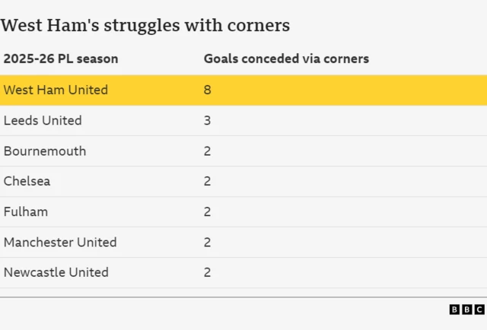Click the '2025-26 PL season' column header
Screen dimensions: 487x330
coord(61,59)
